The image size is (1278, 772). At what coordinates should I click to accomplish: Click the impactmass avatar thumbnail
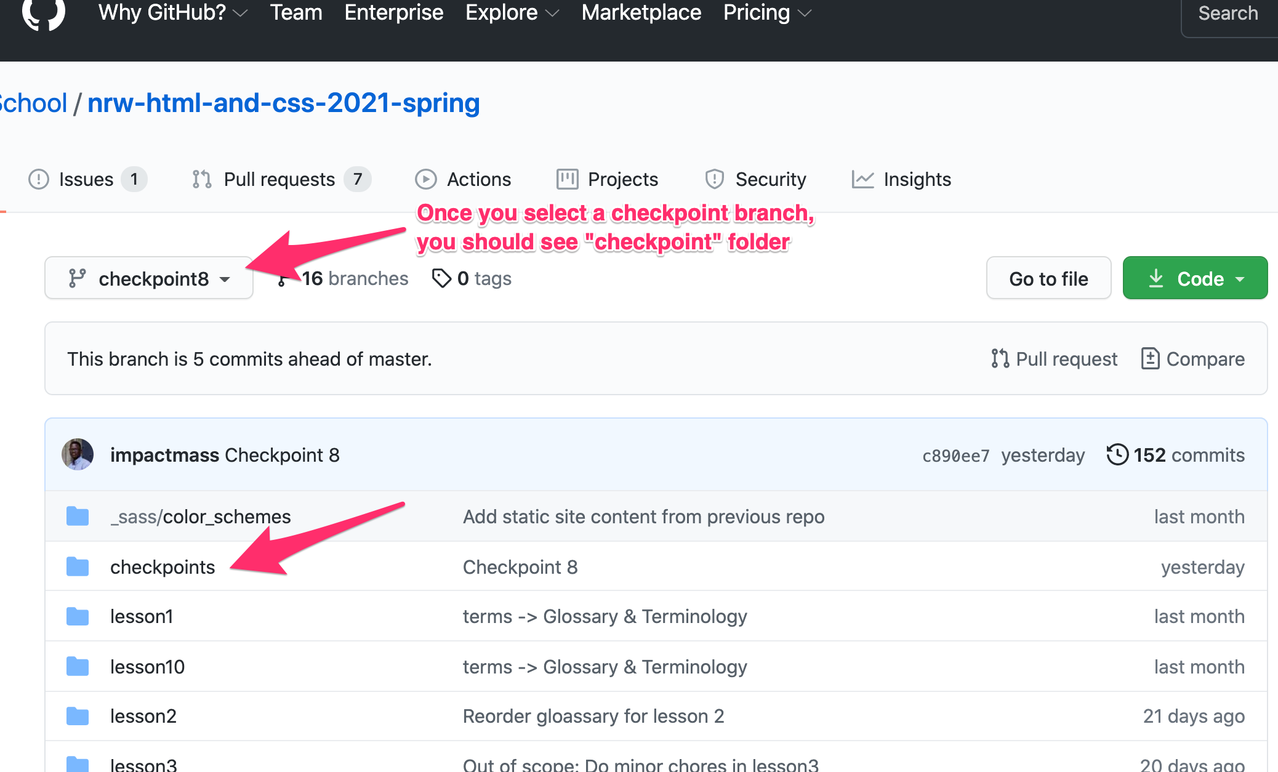click(78, 455)
